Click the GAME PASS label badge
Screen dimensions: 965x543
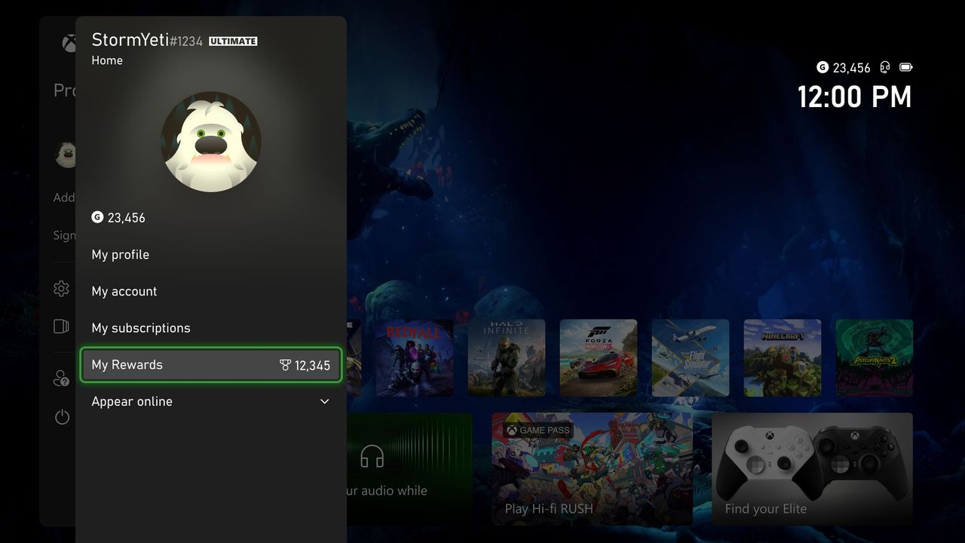(x=538, y=431)
